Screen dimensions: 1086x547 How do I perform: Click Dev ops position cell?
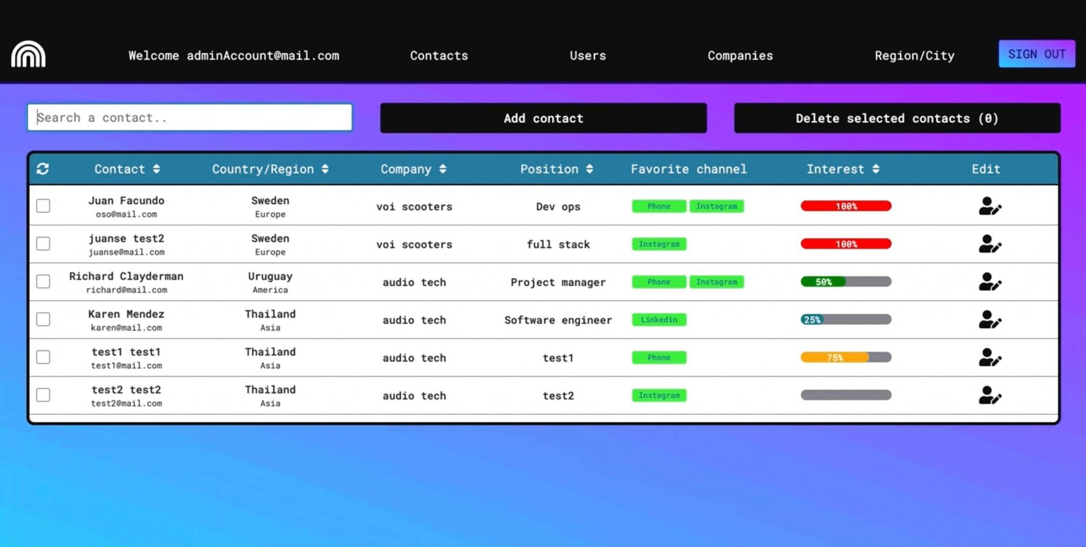558,206
